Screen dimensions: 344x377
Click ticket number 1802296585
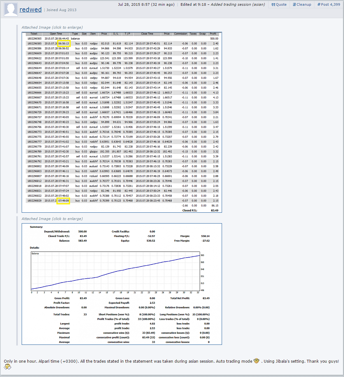pyautogui.click(x=34, y=44)
